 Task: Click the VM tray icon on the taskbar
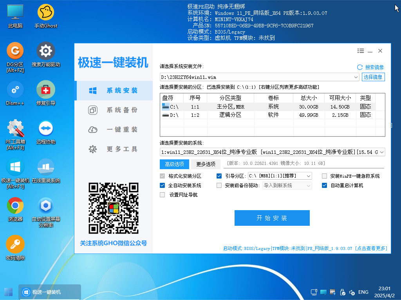pos(333,292)
